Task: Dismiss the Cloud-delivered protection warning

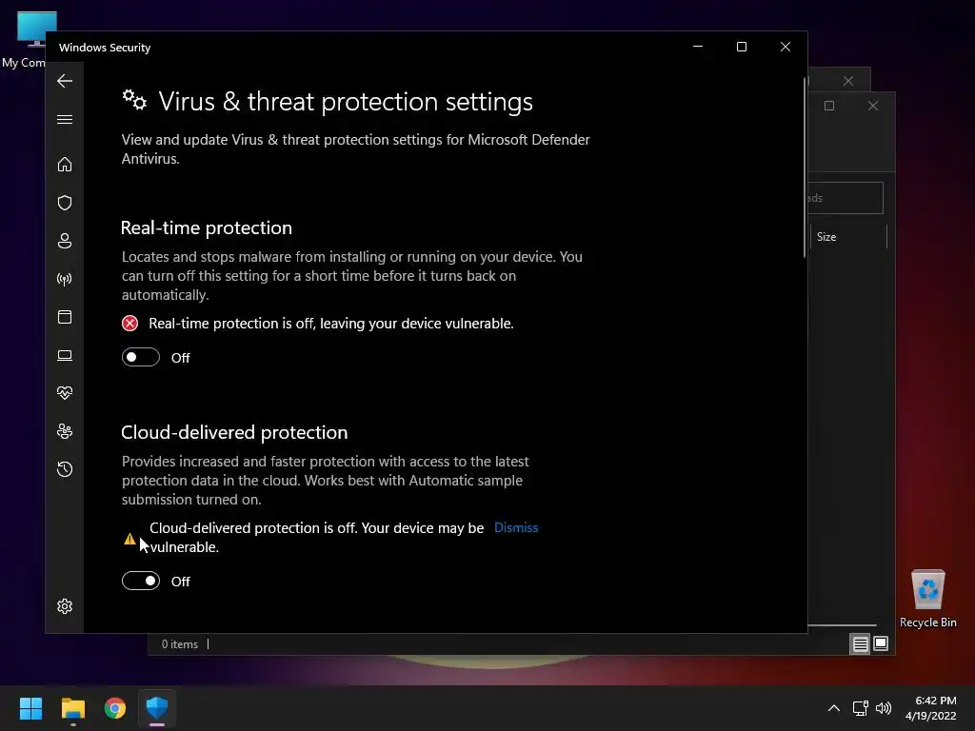Action: [516, 527]
